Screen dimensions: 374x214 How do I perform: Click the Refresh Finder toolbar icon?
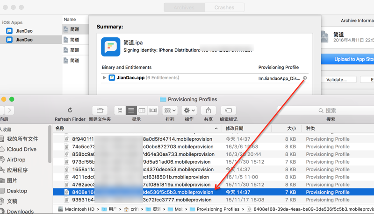pyautogui.click(x=70, y=110)
